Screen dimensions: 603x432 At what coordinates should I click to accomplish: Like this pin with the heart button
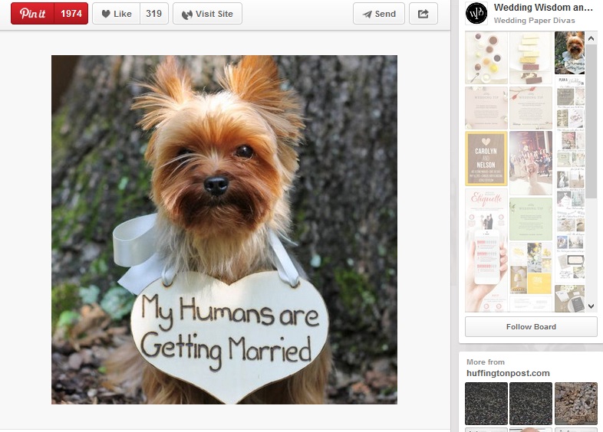click(x=116, y=14)
